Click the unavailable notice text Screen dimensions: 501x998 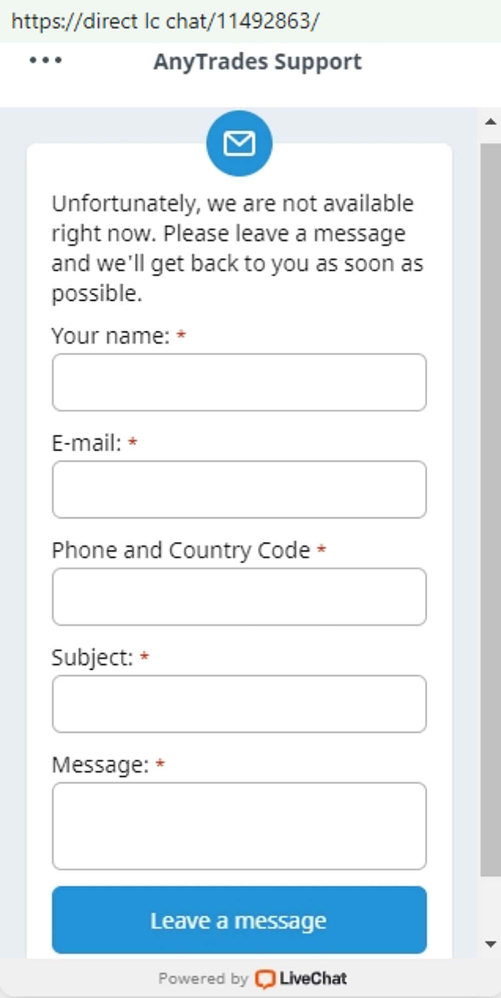[x=237, y=248]
